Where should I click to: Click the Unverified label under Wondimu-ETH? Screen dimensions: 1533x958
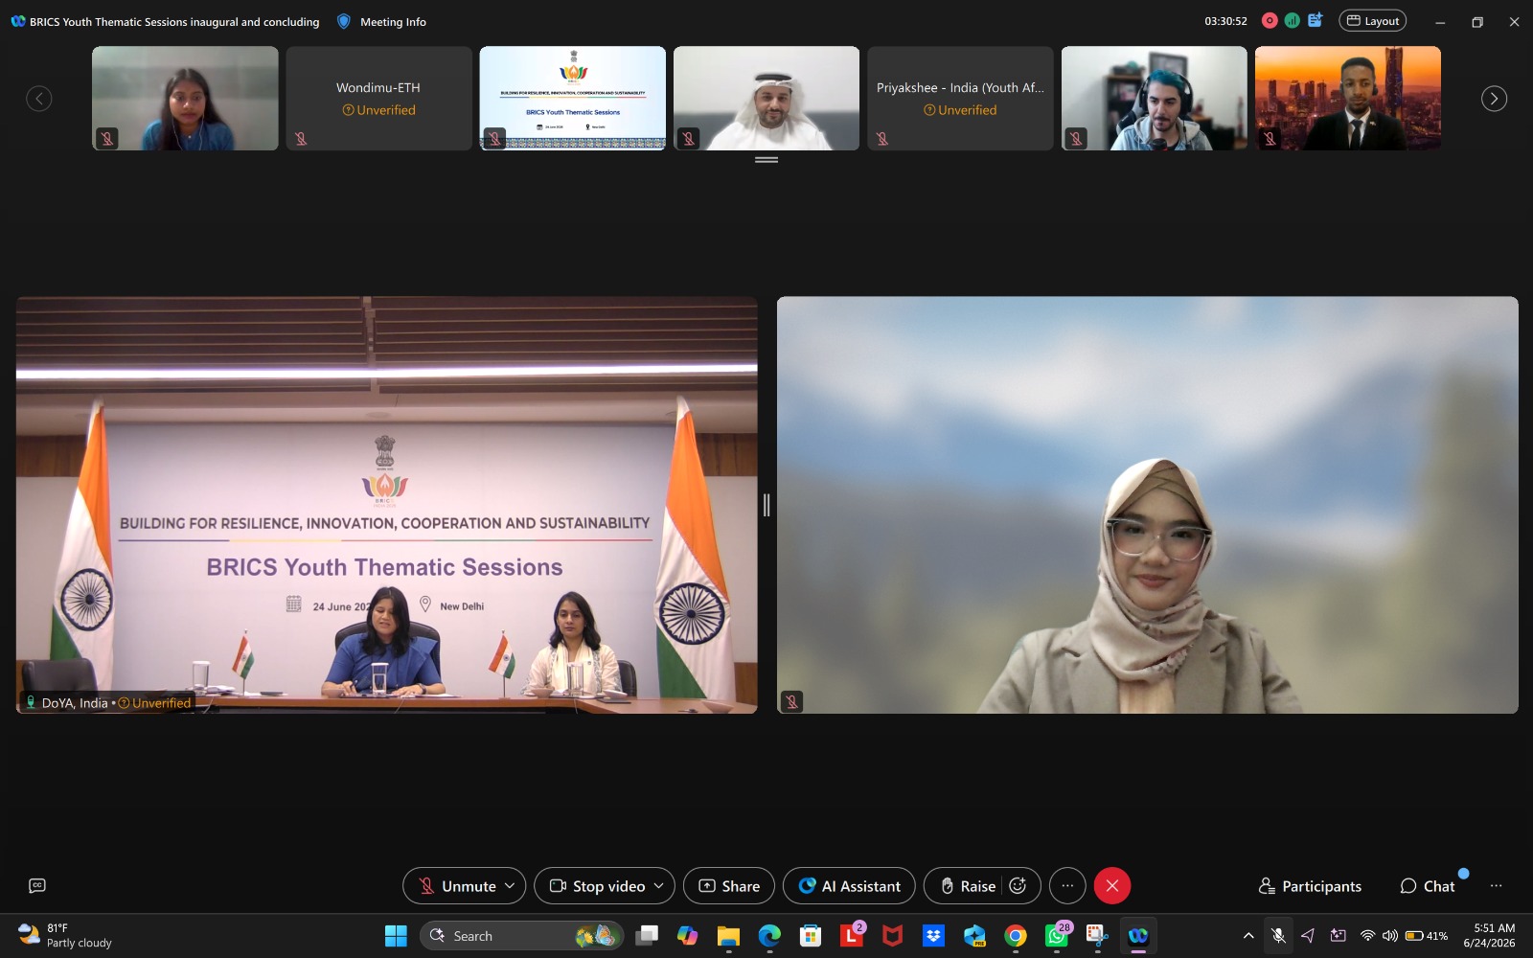tap(378, 110)
